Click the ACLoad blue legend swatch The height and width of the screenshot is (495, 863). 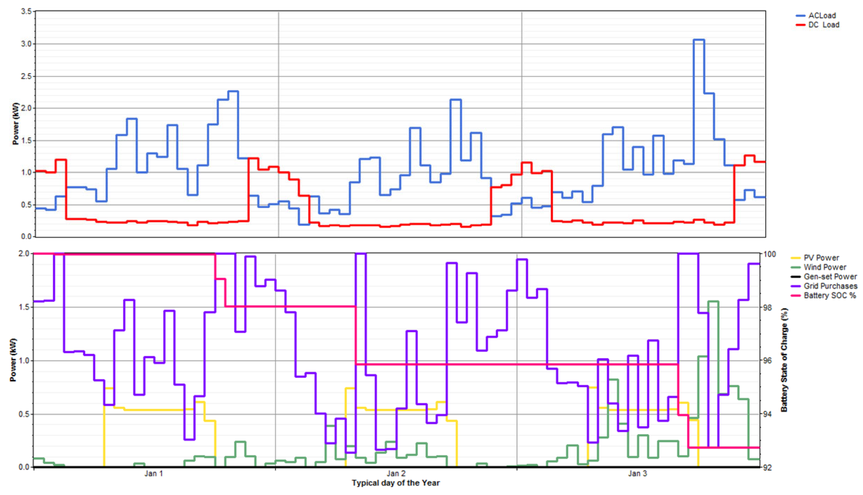800,16
